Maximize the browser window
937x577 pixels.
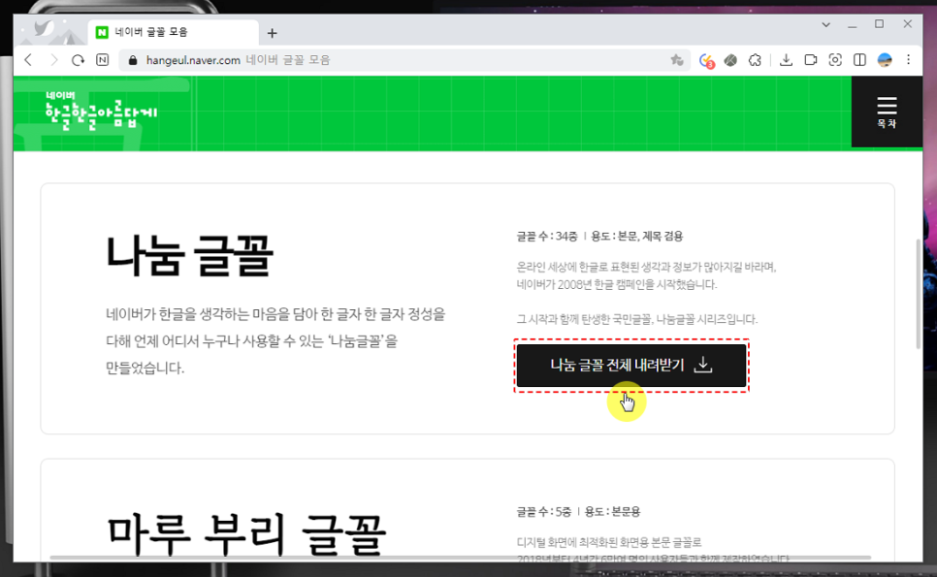879,24
